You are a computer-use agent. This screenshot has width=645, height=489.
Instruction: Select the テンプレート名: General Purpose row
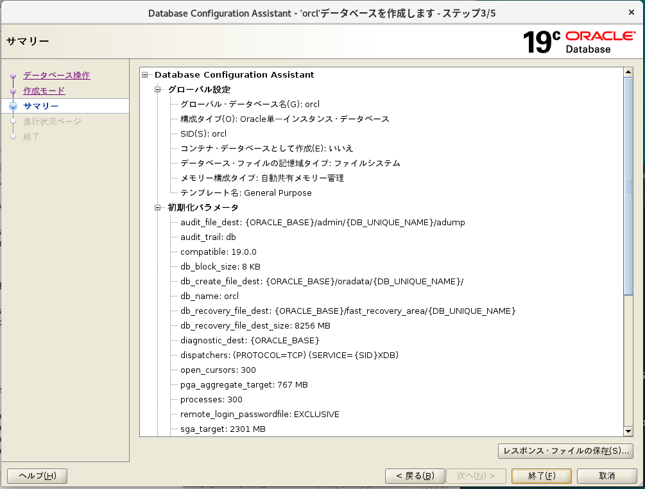pos(246,193)
